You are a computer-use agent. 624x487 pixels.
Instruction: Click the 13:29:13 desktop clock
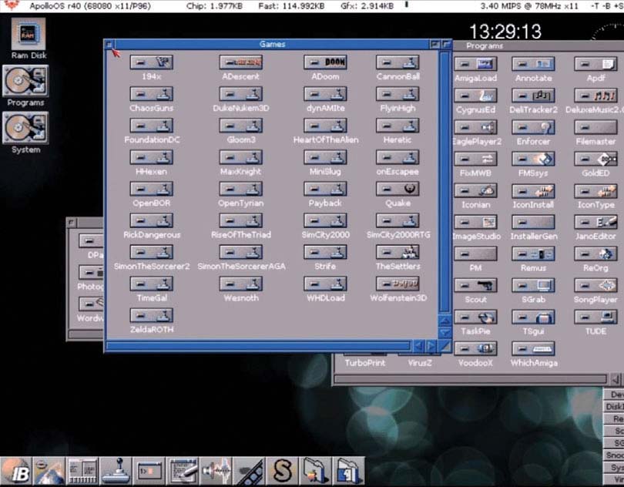point(505,32)
